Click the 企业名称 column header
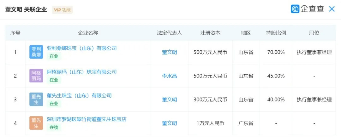 (88, 33)
